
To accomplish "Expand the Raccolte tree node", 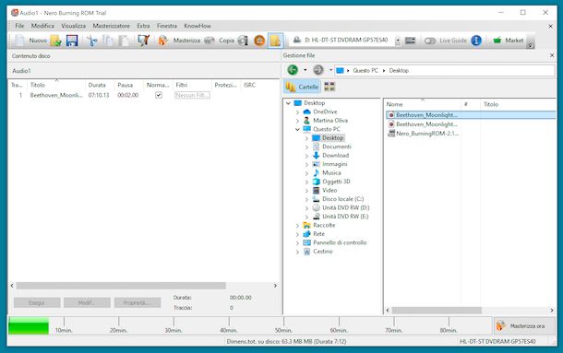I will 297,225.
